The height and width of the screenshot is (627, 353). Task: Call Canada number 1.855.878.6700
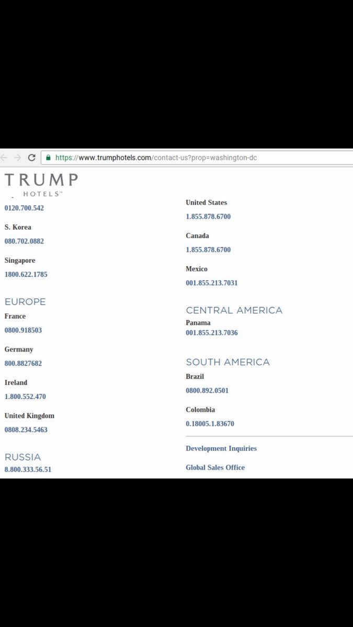208,250
